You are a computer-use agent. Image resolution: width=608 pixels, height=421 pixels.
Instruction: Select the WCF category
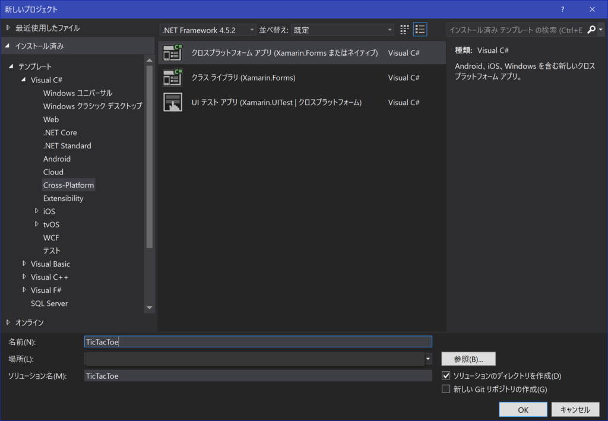pos(51,238)
